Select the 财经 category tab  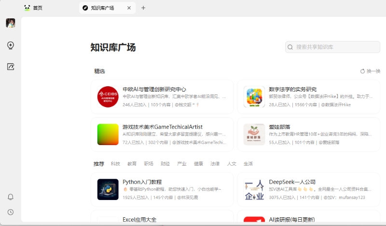pos(165,164)
